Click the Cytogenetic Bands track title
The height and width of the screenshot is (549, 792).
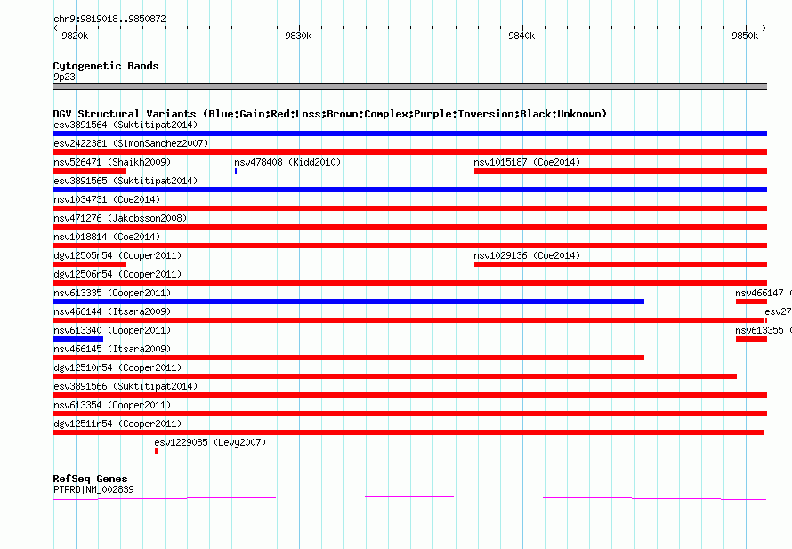pyautogui.click(x=106, y=66)
